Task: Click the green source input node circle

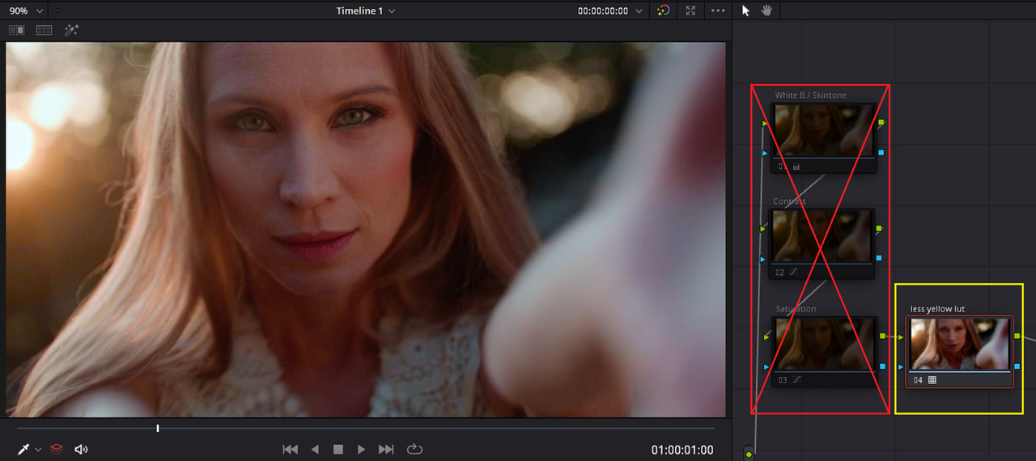Action: coord(749,455)
